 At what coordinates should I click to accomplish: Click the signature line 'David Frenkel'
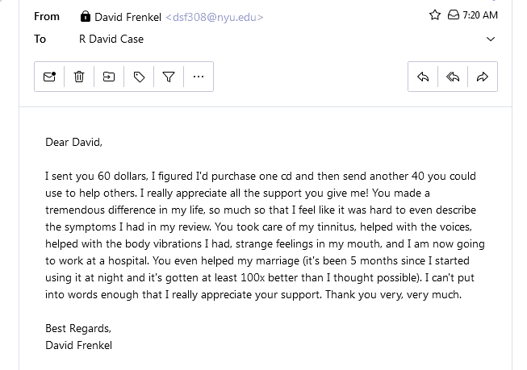click(78, 345)
